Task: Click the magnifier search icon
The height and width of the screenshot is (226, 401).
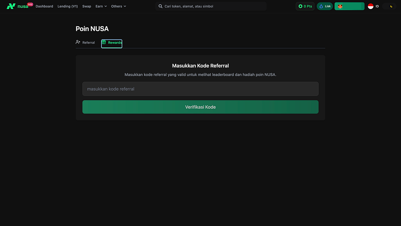Action: point(160,6)
